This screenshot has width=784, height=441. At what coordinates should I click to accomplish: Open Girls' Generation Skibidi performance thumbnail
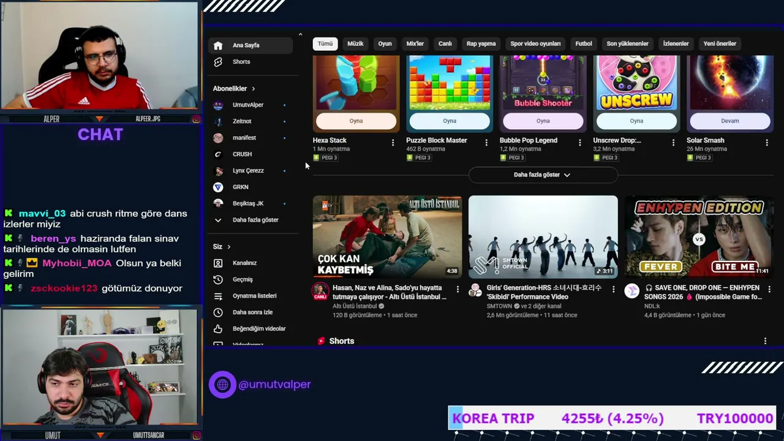pyautogui.click(x=543, y=237)
